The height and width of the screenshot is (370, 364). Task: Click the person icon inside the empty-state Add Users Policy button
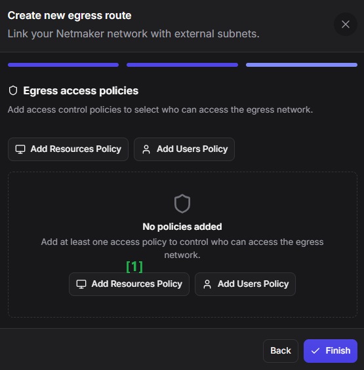click(x=207, y=284)
